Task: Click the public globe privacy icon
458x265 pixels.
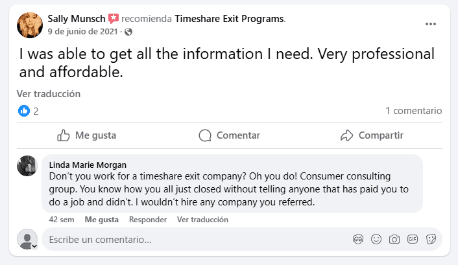Action: click(128, 32)
